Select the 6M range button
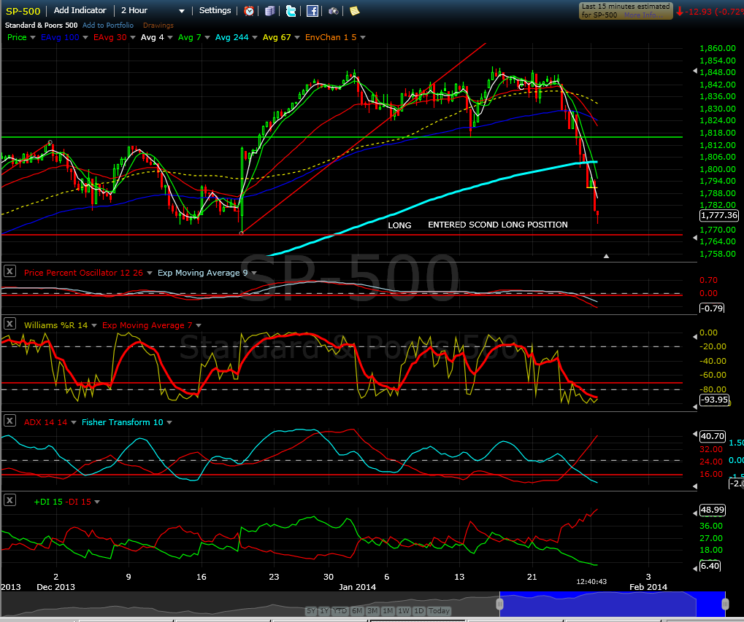744x622 pixels. pyautogui.click(x=357, y=610)
